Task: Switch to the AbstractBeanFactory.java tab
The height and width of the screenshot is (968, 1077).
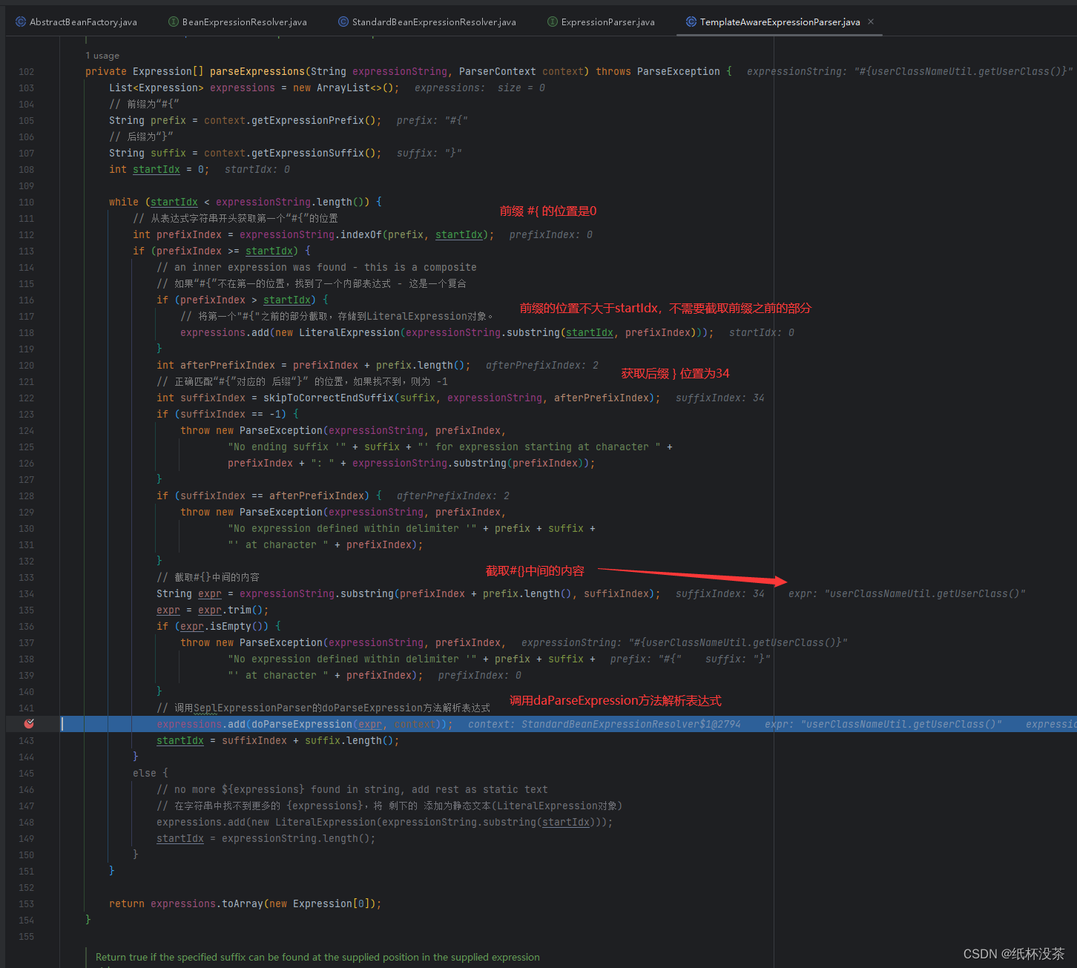Action: (76, 22)
